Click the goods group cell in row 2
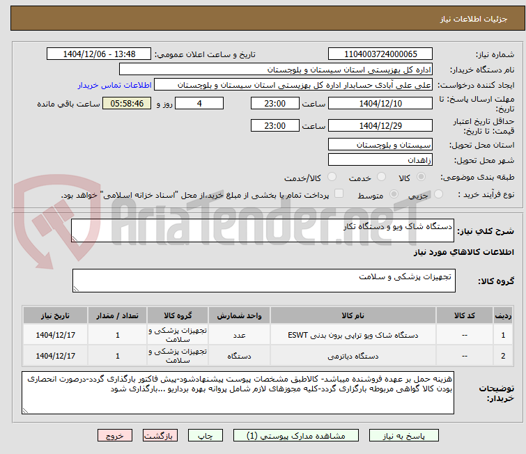The image size is (526, 454). (x=178, y=355)
